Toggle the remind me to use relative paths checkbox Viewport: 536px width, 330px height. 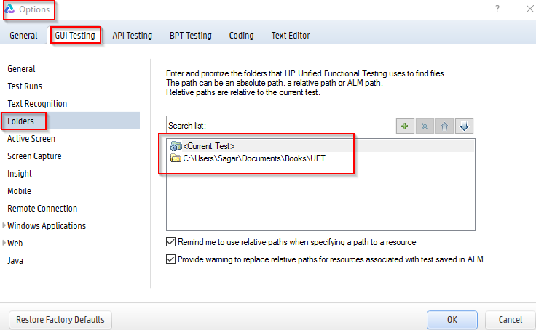[171, 242]
